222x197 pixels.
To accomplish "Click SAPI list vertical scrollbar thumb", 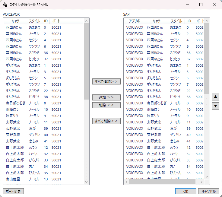I will pyautogui.click(x=207, y=59).
